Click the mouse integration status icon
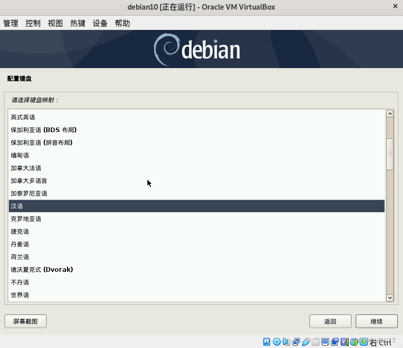The width and height of the screenshot is (403, 348). tap(354, 341)
